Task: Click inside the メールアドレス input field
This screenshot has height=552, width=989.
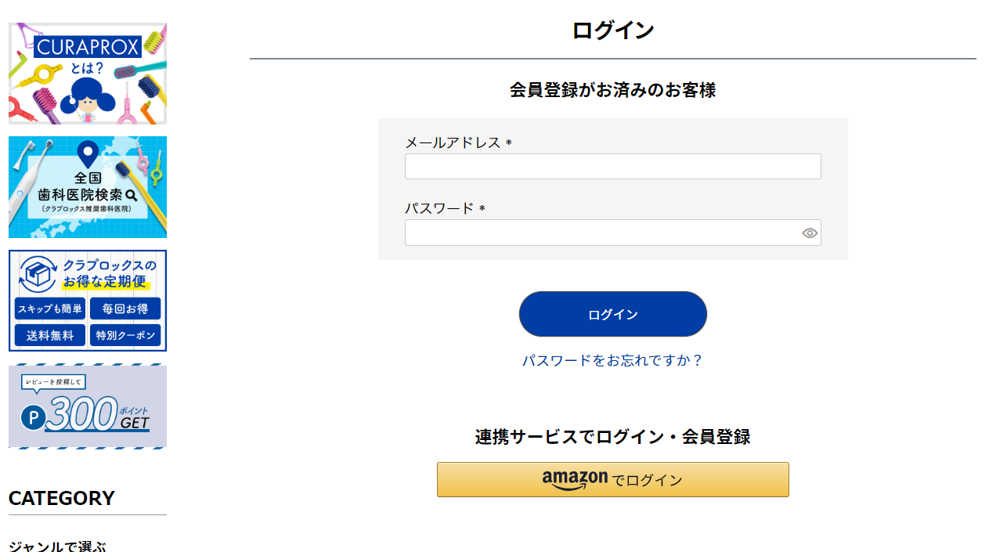Action: click(612, 166)
